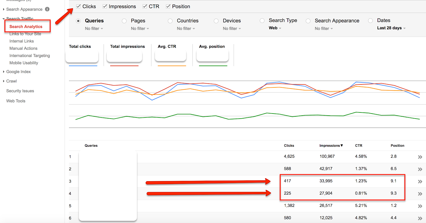Click double-chevron for query row 4
426x223 pixels.
420,194
